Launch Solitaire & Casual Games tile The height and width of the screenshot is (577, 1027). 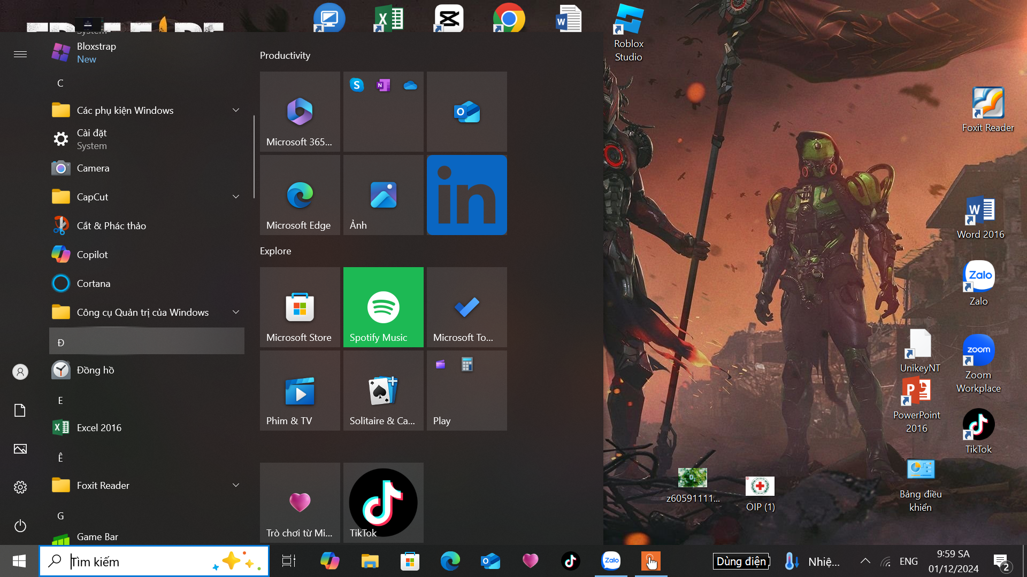click(383, 391)
